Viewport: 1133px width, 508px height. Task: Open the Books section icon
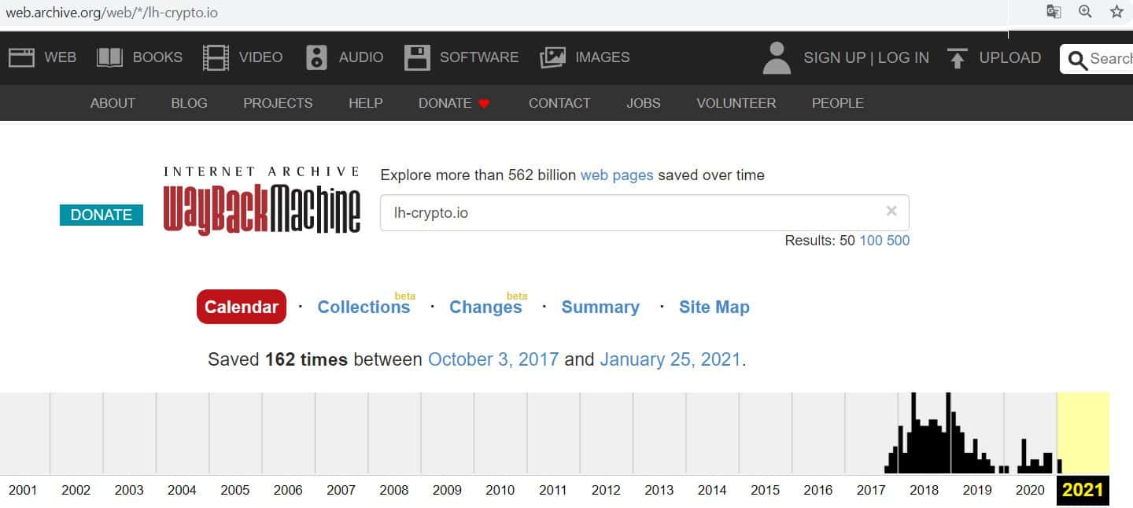[109, 57]
